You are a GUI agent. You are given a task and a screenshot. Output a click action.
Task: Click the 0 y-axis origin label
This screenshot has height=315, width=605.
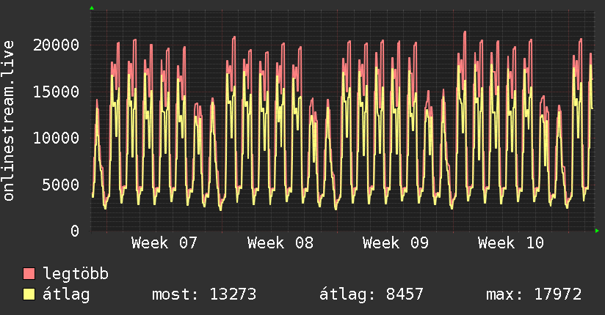(x=75, y=231)
